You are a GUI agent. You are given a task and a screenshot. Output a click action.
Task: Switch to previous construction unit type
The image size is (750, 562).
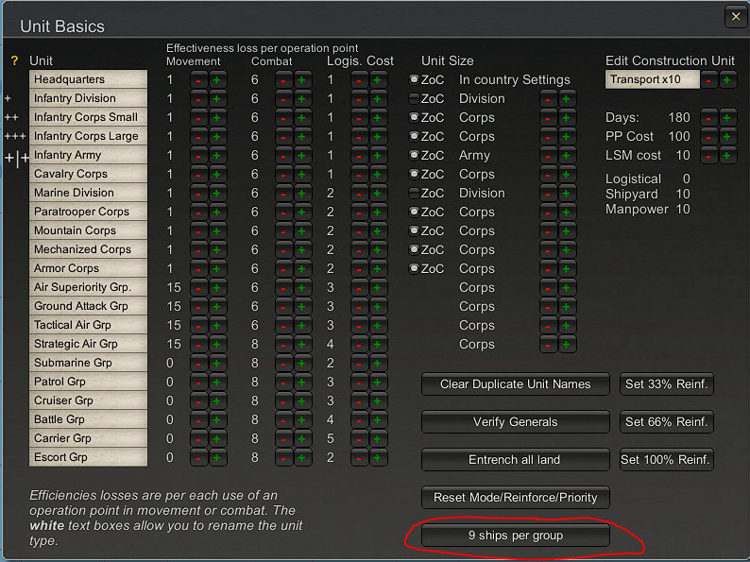708,80
